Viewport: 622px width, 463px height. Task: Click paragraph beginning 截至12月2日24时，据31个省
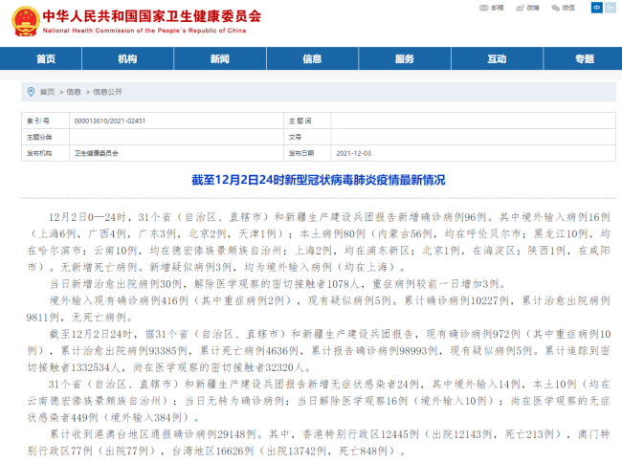pos(319,351)
